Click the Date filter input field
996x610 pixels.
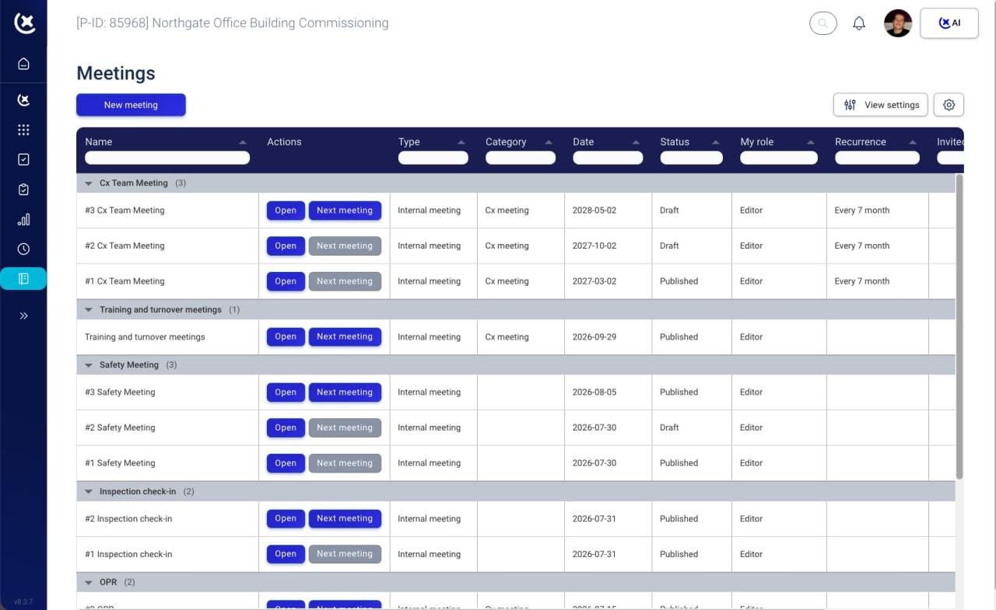click(608, 158)
